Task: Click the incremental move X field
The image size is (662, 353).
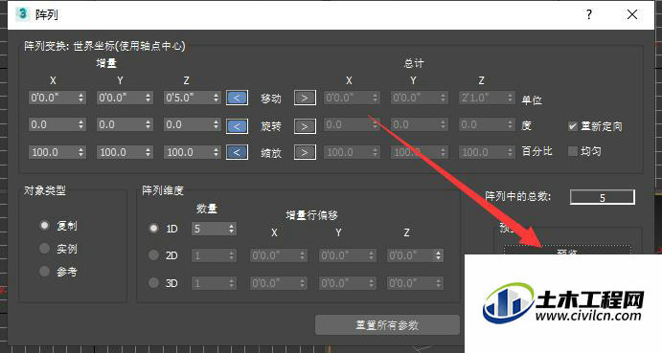Action: click(57, 98)
